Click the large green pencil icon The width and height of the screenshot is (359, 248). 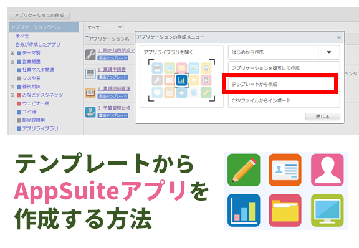[x=244, y=170]
